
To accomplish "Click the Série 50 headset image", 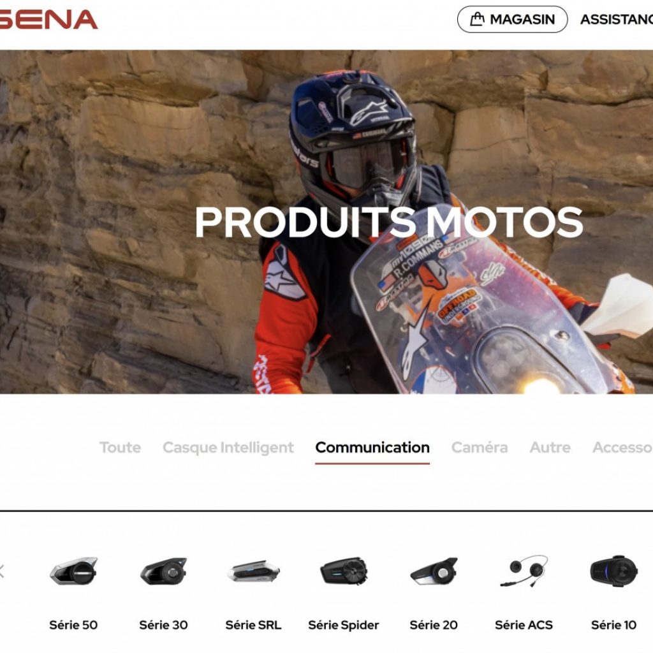I will tap(73, 571).
